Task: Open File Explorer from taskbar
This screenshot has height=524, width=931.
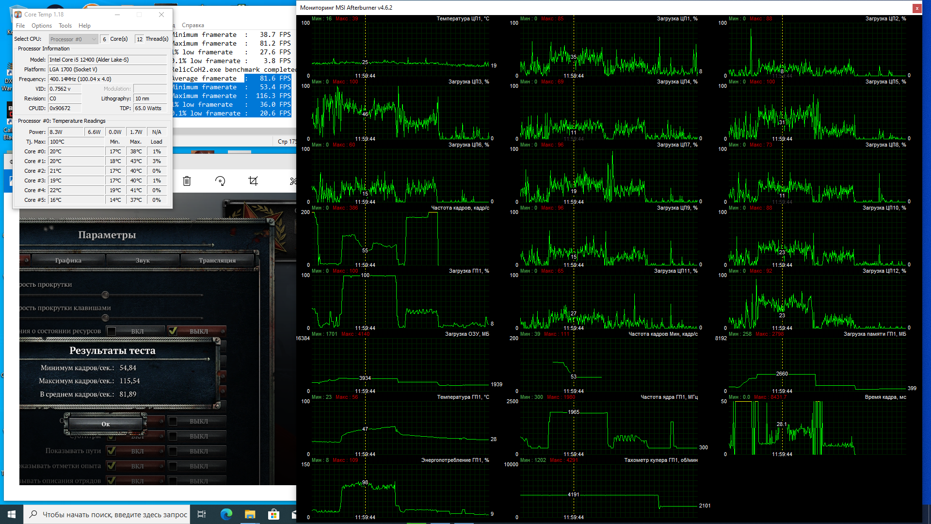Action: click(x=250, y=514)
